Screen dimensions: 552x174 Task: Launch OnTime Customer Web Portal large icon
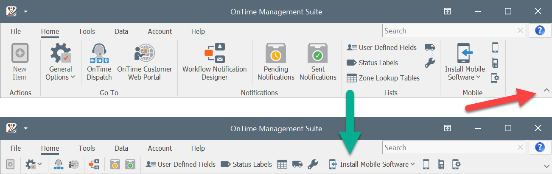point(145,62)
